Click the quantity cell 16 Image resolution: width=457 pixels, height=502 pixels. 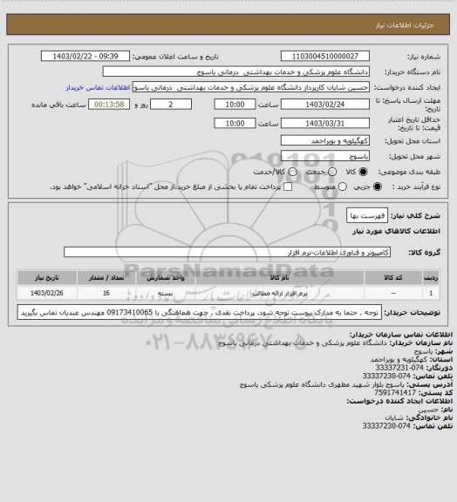(x=106, y=293)
